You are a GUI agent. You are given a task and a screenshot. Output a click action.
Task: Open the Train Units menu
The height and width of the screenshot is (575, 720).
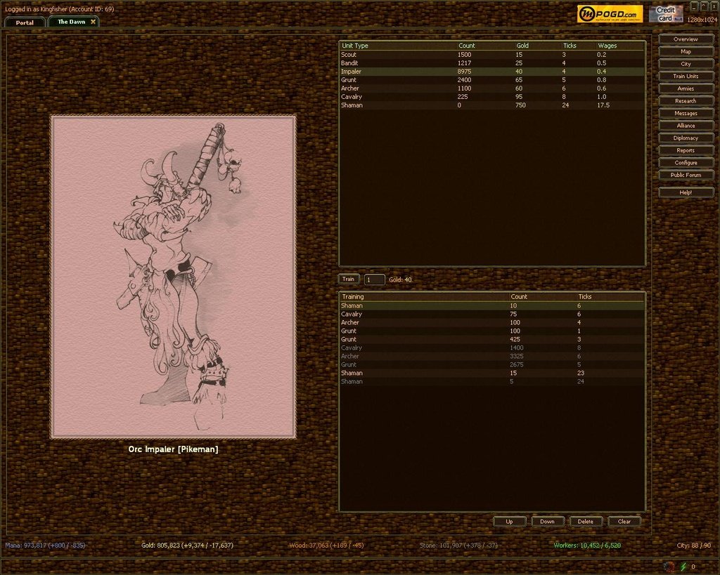pos(686,77)
